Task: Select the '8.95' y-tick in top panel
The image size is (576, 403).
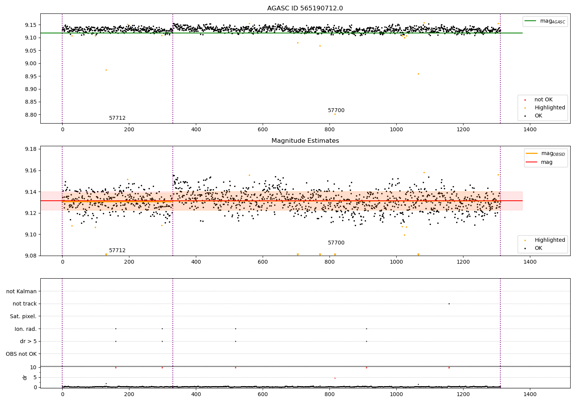Action: pyautogui.click(x=31, y=76)
